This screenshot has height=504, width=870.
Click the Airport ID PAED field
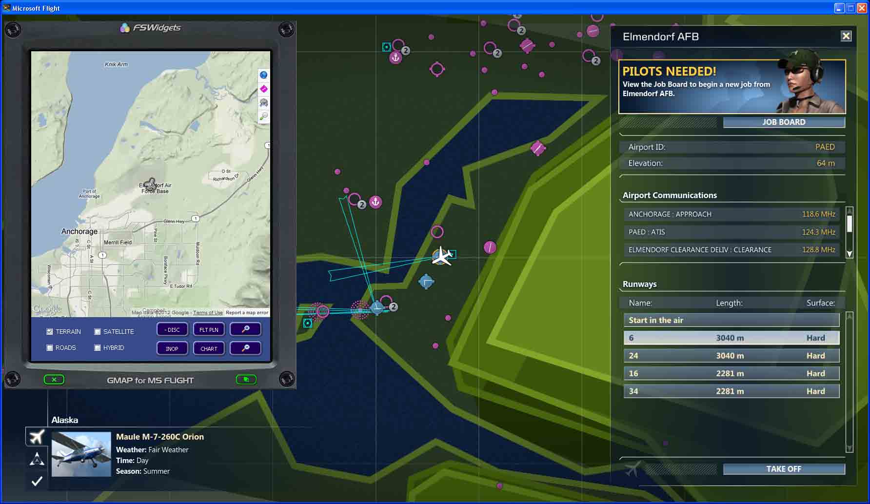(732, 147)
